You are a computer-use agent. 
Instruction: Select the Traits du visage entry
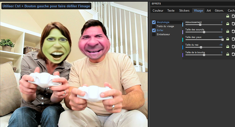(x=165, y=26)
